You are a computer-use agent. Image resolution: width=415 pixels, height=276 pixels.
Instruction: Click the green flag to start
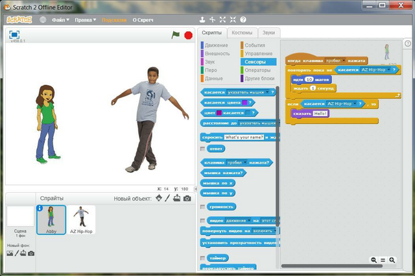coord(176,34)
